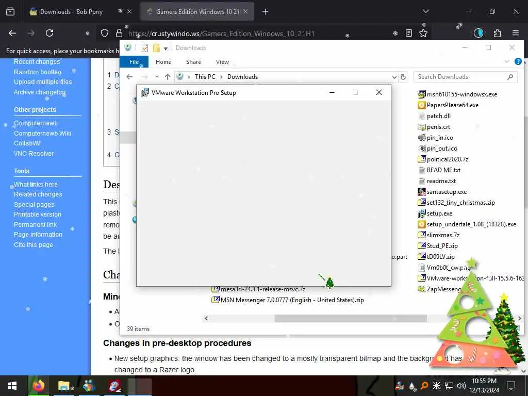Go up one folder level in Explorer
This screenshot has height=396, width=528.
(x=168, y=77)
